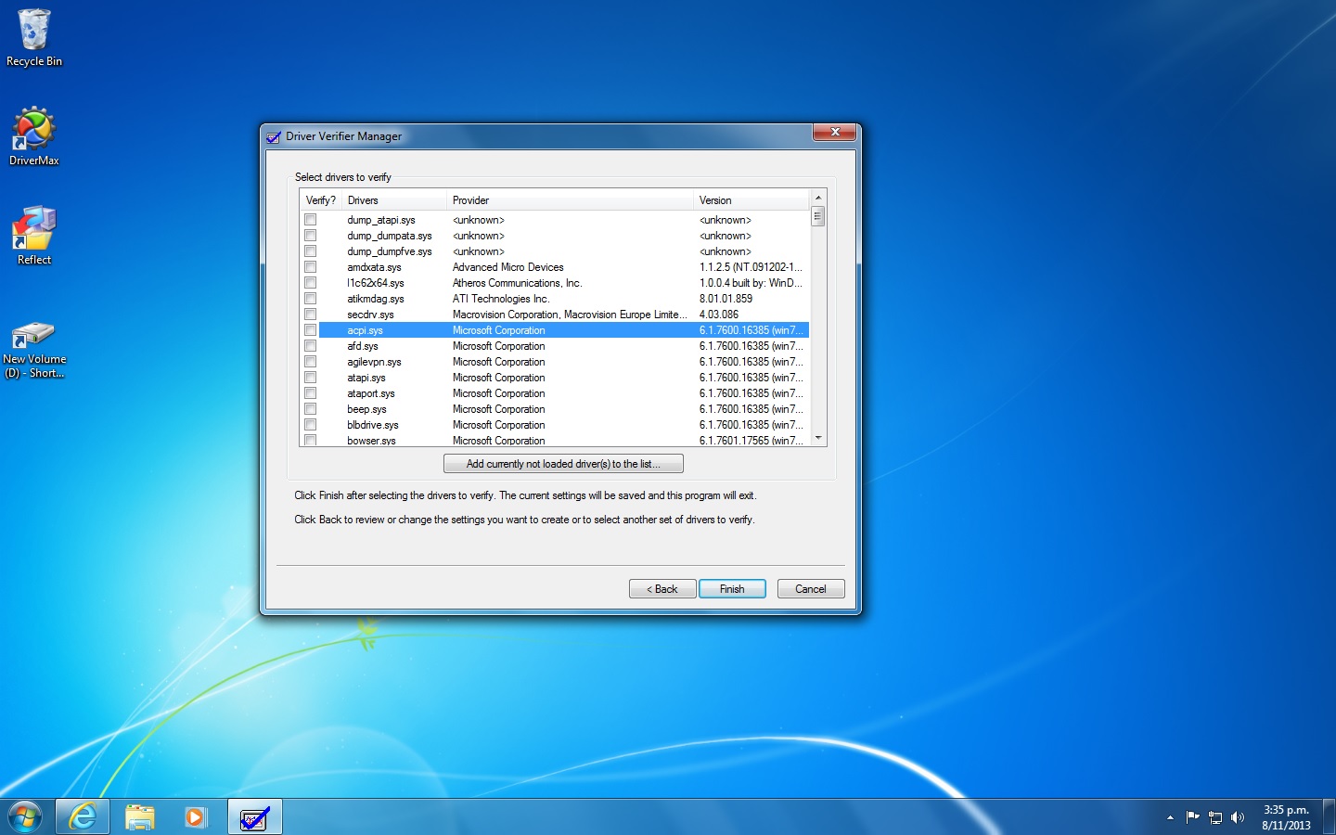
Task: Select the secdrv.sys driver name
Action: coord(370,315)
